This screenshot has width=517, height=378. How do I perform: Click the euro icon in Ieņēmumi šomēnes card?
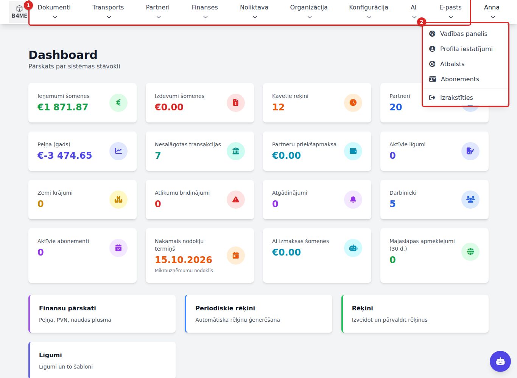click(x=118, y=102)
